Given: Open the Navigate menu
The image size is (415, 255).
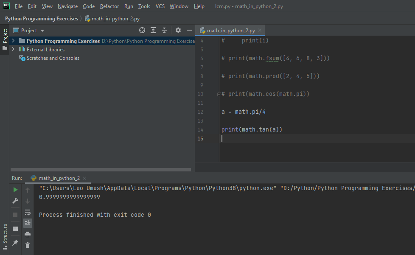Looking at the screenshot, I should coord(68,6).
